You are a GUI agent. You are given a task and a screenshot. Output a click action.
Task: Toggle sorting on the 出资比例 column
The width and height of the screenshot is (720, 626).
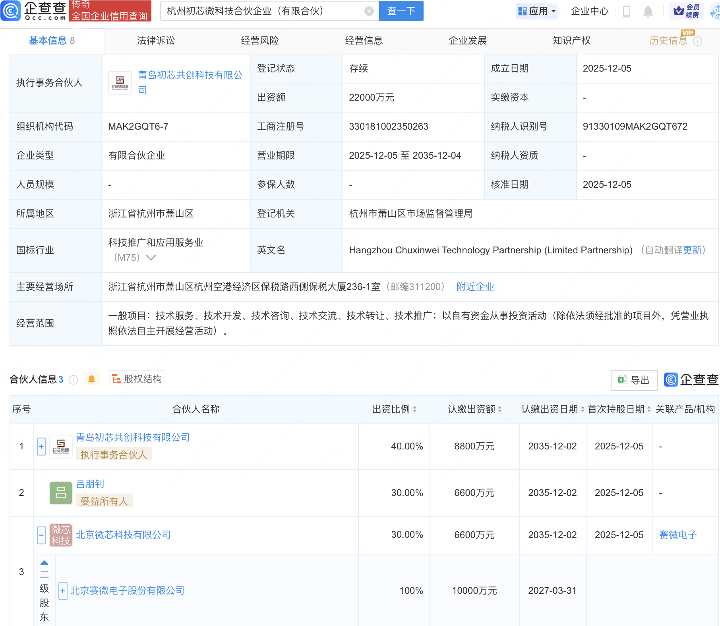click(415, 409)
